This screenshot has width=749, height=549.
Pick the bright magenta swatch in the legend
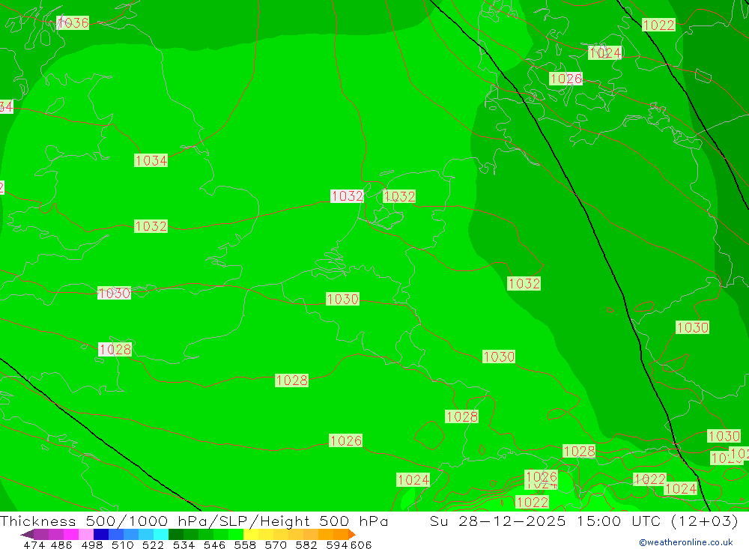pyautogui.click(x=71, y=534)
